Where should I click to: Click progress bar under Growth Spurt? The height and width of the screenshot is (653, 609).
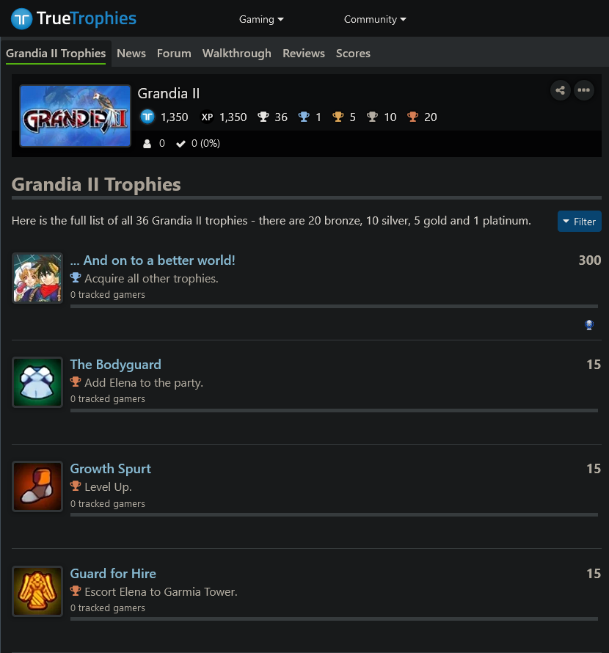(x=334, y=515)
